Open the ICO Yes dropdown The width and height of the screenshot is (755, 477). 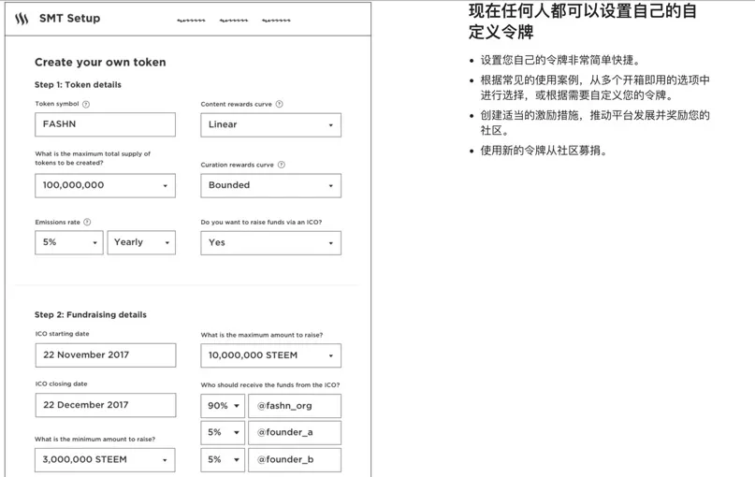click(x=270, y=243)
